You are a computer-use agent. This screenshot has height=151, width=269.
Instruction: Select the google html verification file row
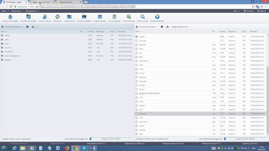point(200,93)
